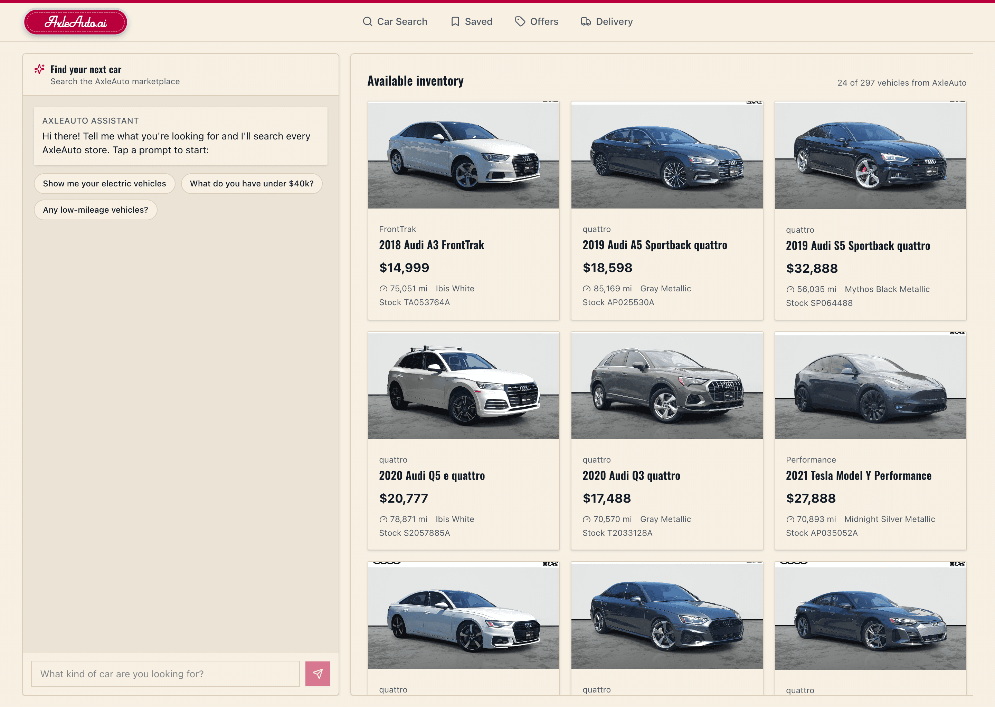Click mileage gauge icon for 78,871 mi
The height and width of the screenshot is (707, 995).
(x=383, y=519)
